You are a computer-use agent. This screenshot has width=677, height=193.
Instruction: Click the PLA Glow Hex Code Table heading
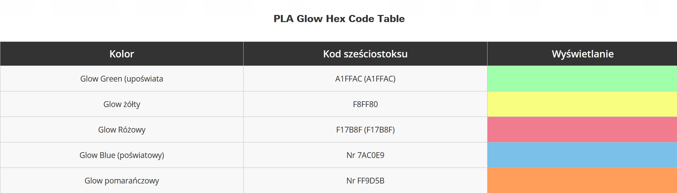pyautogui.click(x=339, y=19)
